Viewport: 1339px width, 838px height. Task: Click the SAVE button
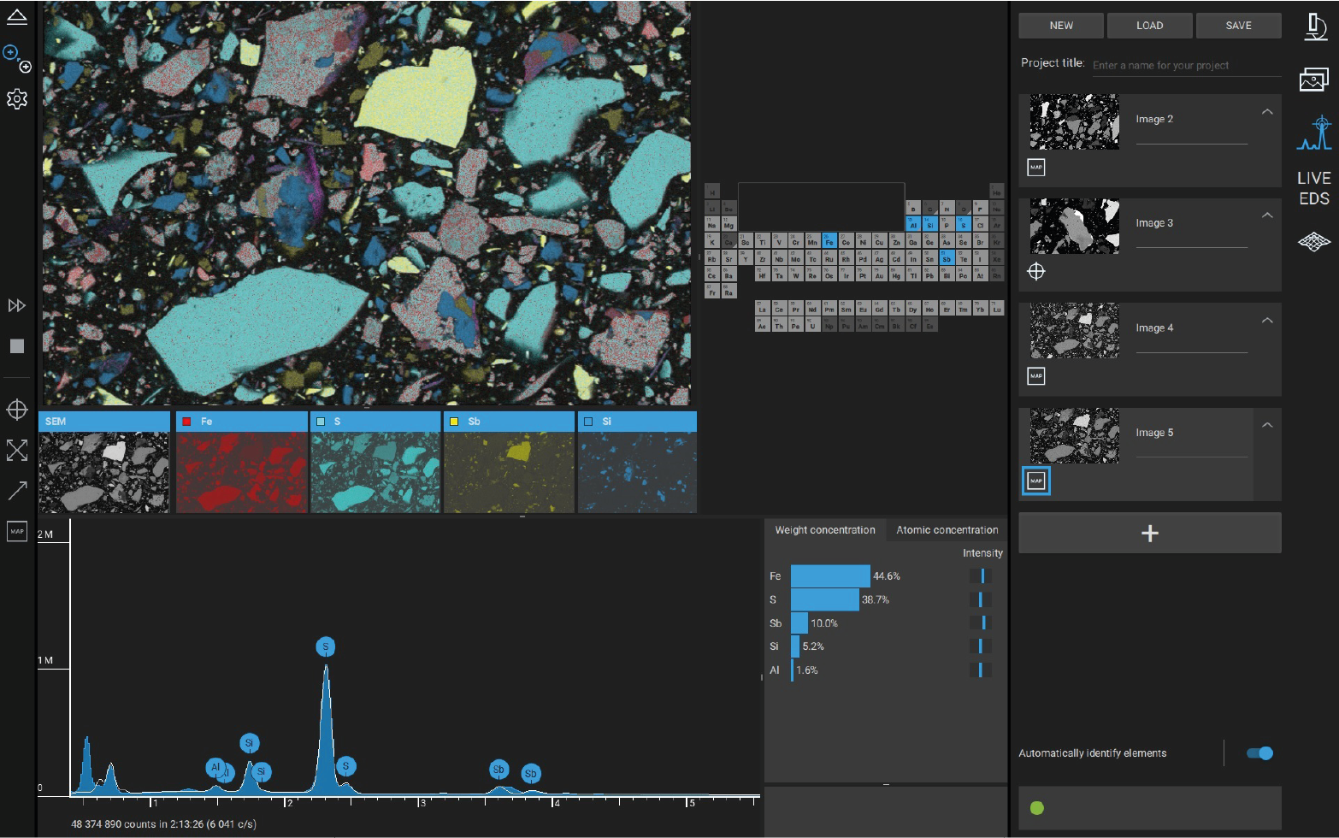point(1238,26)
